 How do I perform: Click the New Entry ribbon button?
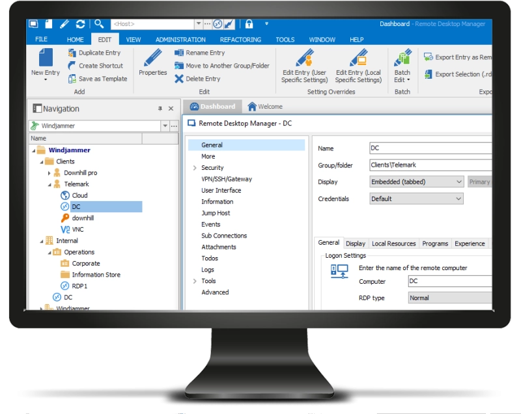pyautogui.click(x=46, y=64)
